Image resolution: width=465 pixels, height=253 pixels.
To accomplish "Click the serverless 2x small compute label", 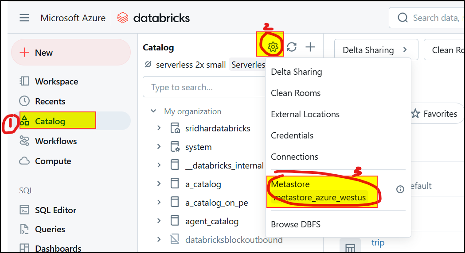I will coord(191,65).
